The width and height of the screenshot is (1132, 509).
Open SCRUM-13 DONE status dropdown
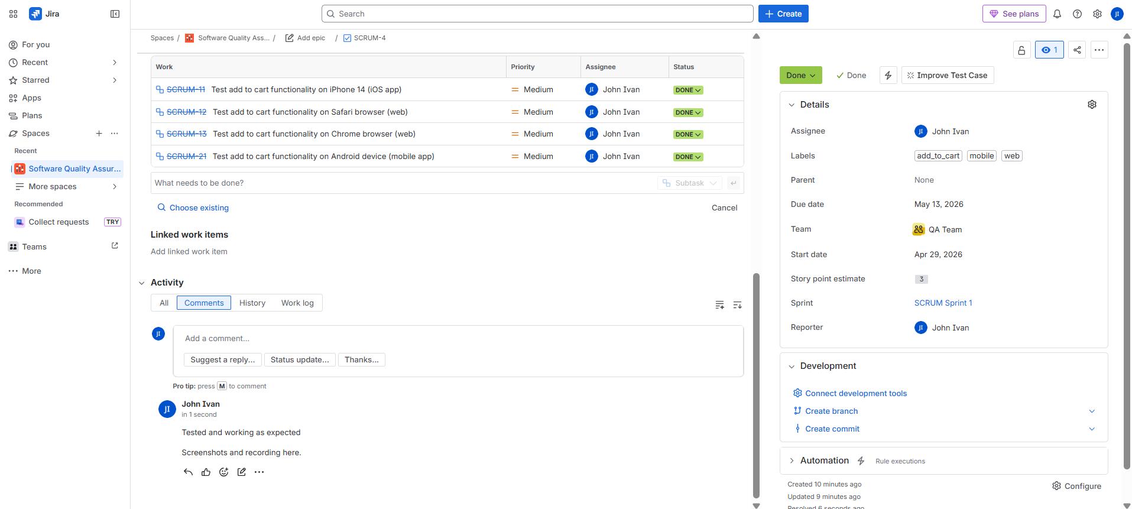tap(688, 135)
